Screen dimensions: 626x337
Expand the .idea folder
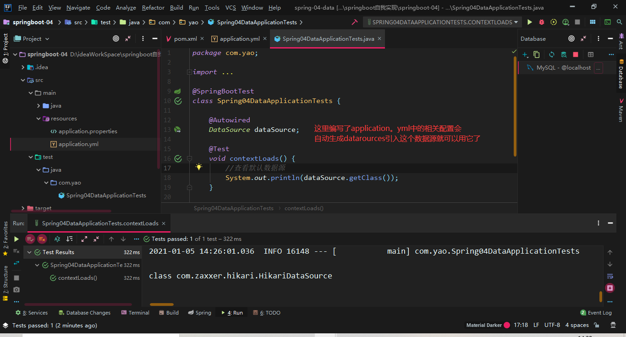(x=23, y=67)
